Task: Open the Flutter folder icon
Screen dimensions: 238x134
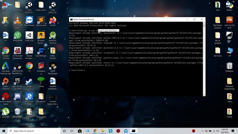Action: point(229,113)
